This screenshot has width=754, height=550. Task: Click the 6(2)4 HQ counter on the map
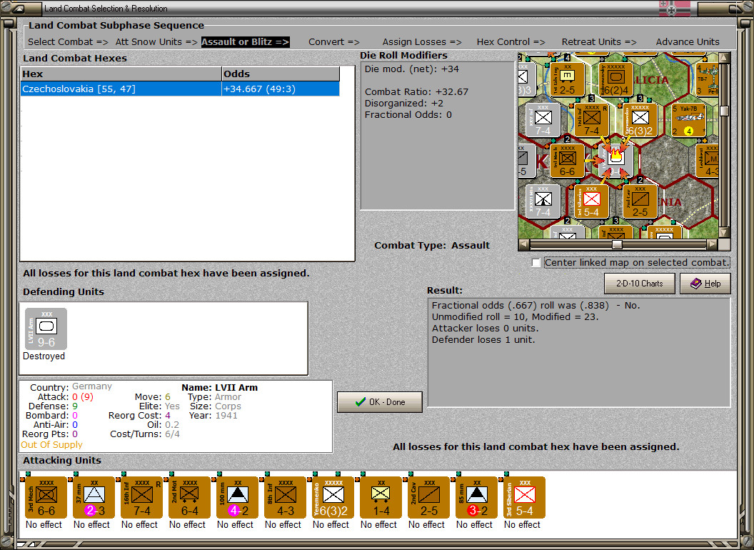(x=616, y=79)
